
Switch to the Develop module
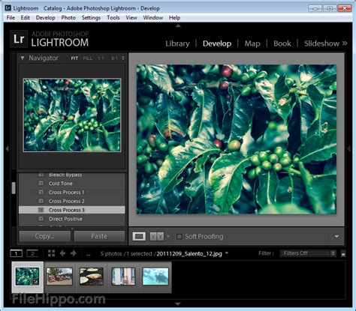(x=217, y=43)
